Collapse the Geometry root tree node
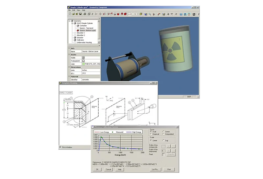263x179 pixels. click(69, 21)
